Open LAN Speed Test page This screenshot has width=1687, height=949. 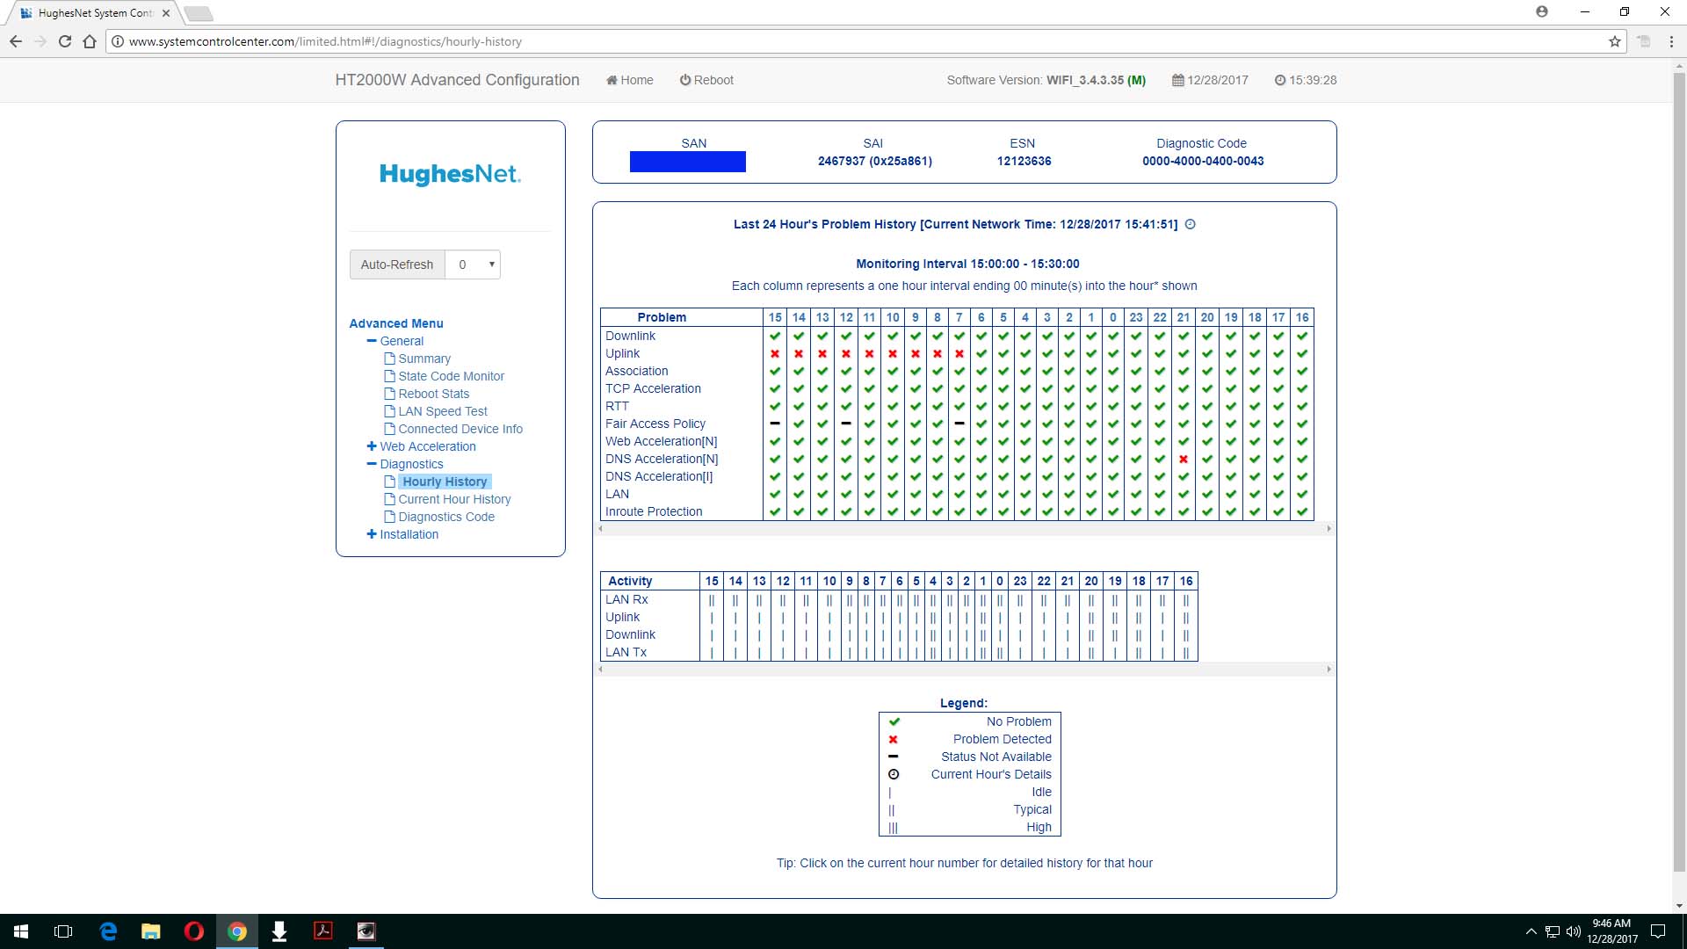442,411
